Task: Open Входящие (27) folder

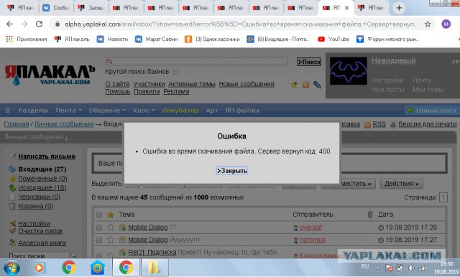Action: [x=42, y=169]
